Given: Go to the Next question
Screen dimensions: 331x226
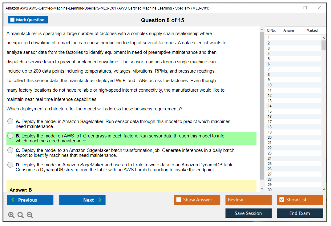Looking at the screenshot, I should coord(82,200).
